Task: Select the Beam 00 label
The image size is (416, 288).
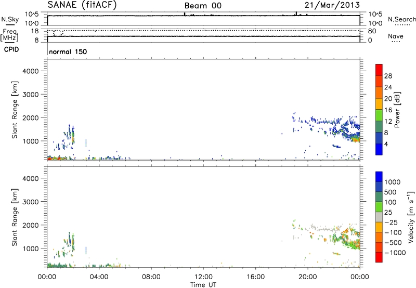Action: (203, 6)
